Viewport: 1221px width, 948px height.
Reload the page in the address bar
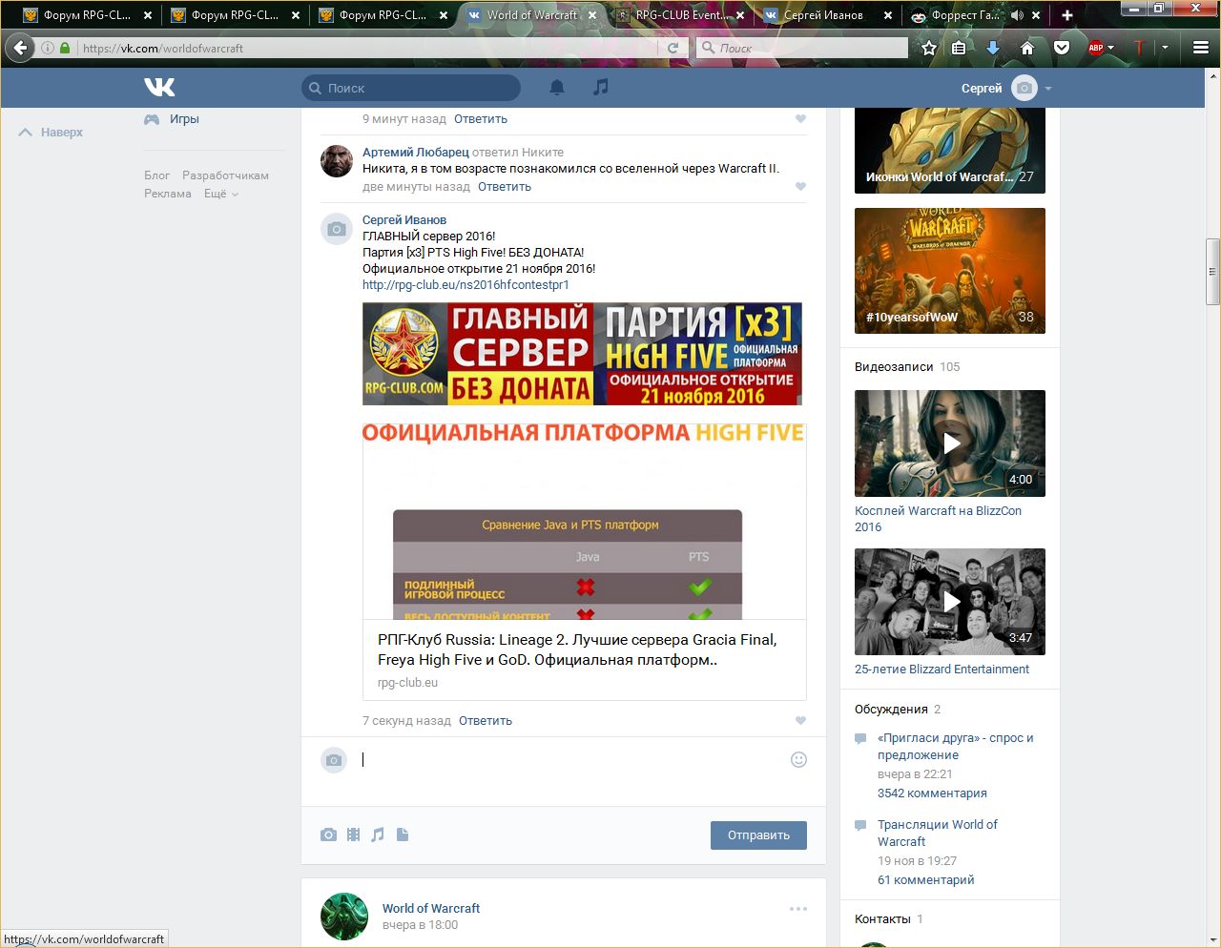(673, 48)
